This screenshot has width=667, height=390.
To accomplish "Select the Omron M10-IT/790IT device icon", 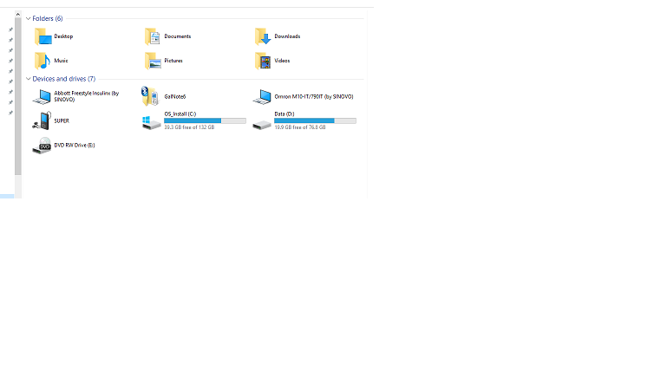I will click(262, 96).
